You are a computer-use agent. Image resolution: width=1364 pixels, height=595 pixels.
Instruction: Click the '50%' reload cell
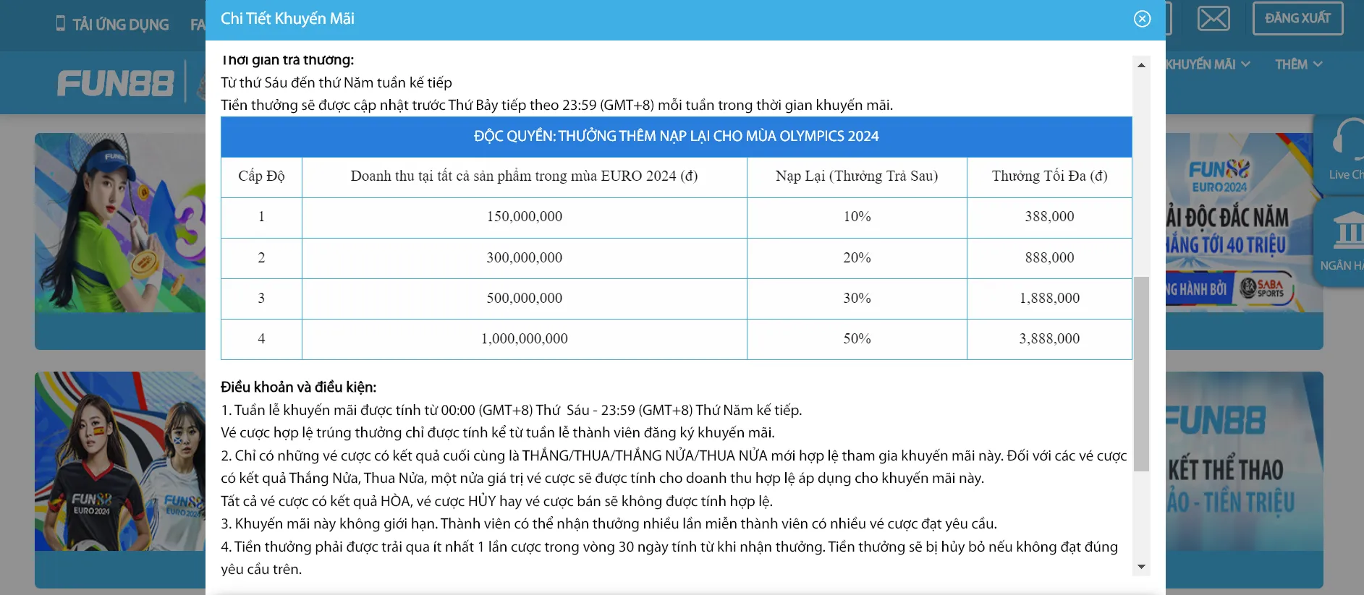pyautogui.click(x=857, y=339)
